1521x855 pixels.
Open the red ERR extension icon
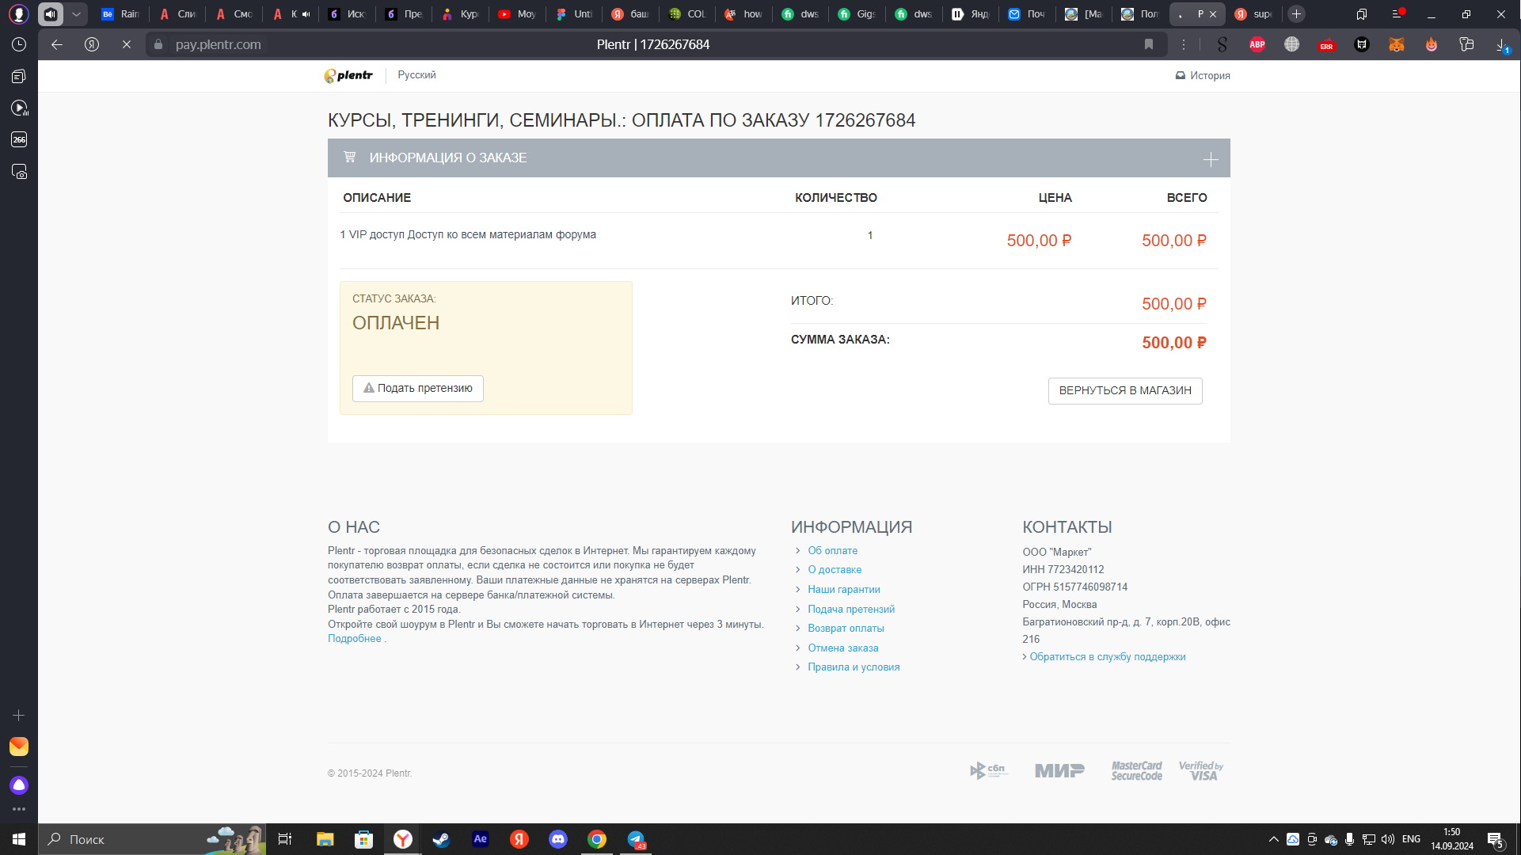tap(1327, 44)
